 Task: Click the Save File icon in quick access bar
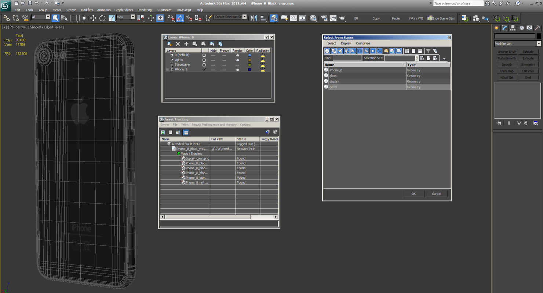coord(30,3)
